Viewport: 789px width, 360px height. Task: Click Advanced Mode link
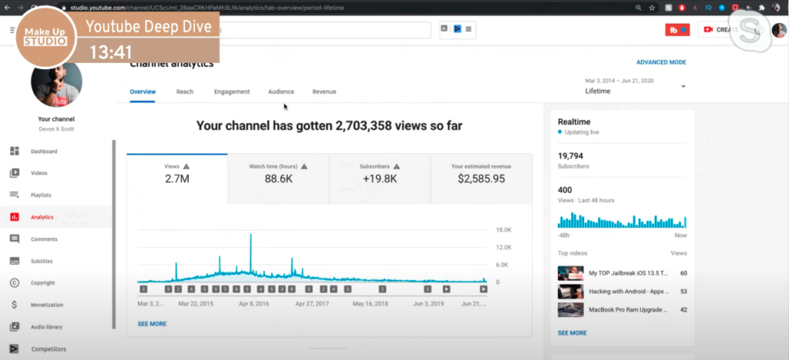(x=660, y=62)
